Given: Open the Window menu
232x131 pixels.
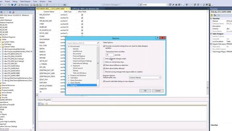Looking at the screenshot, I should (x=42, y=1).
